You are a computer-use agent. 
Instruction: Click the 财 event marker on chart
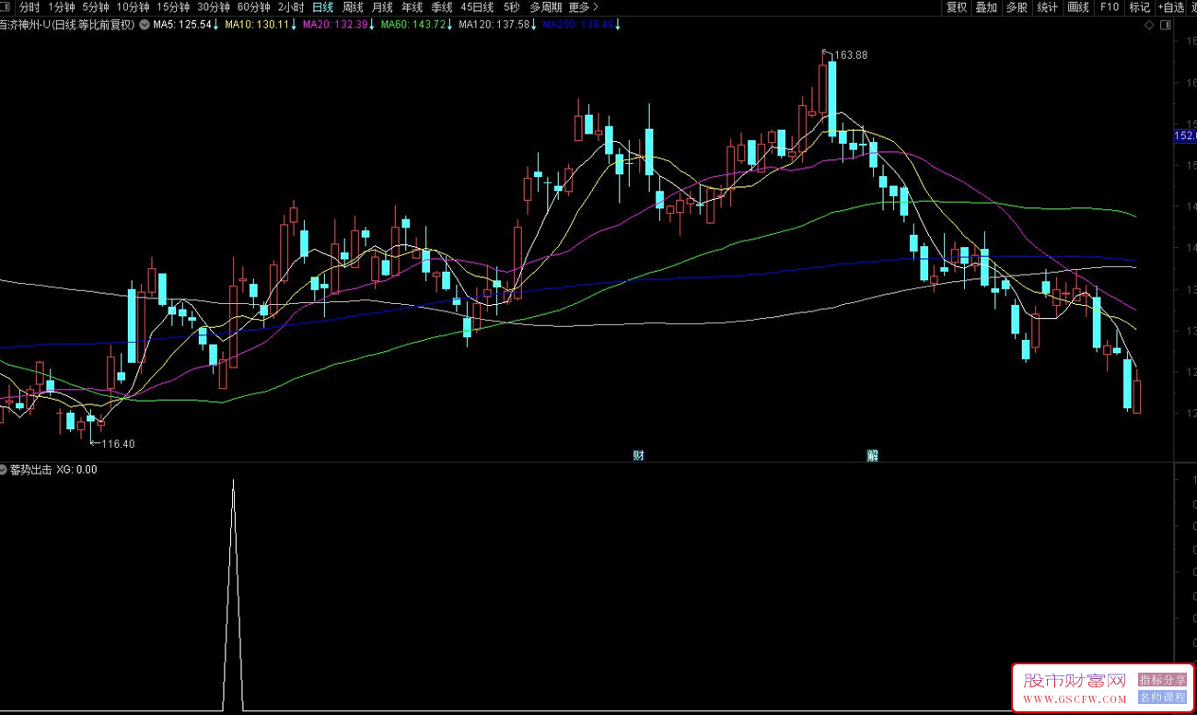click(x=638, y=455)
